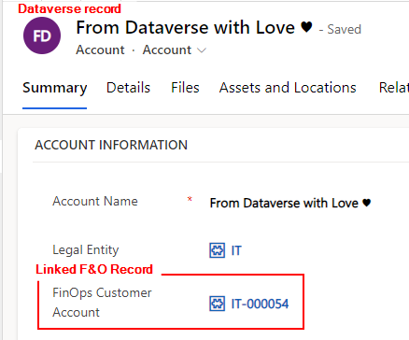Select the Assets and Locations tab
409x340 pixels.
pyautogui.click(x=288, y=88)
